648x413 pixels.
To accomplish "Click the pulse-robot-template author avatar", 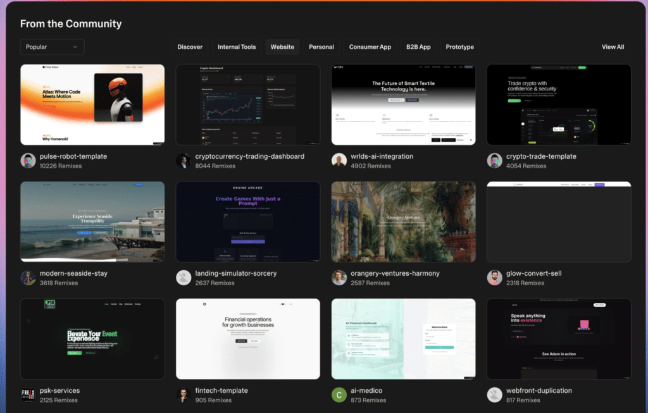I will 28,161.
